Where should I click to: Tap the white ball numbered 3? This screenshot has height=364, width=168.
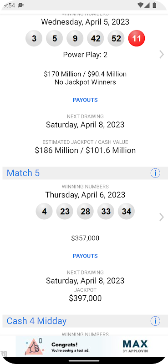click(x=34, y=38)
